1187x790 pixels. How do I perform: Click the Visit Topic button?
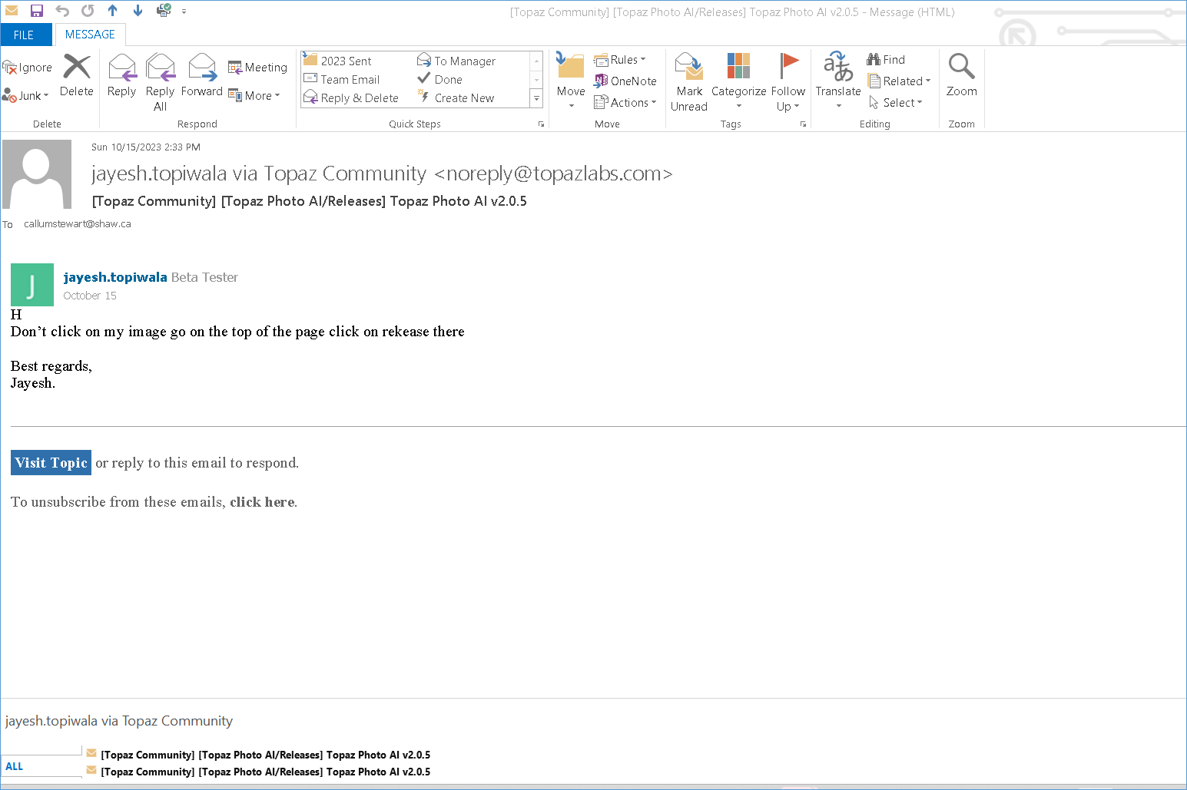51,463
